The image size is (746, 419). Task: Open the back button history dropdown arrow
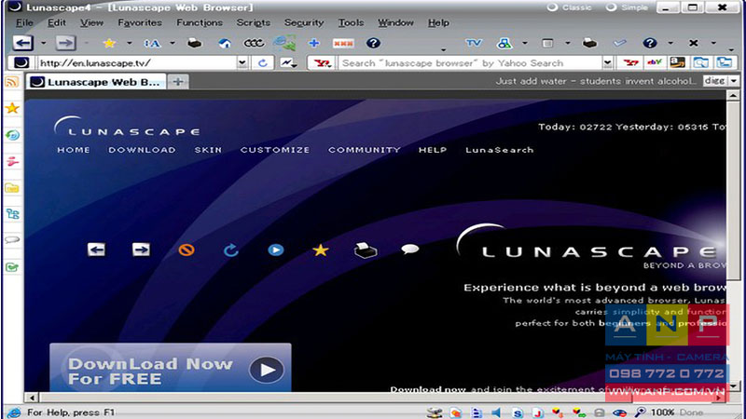43,43
